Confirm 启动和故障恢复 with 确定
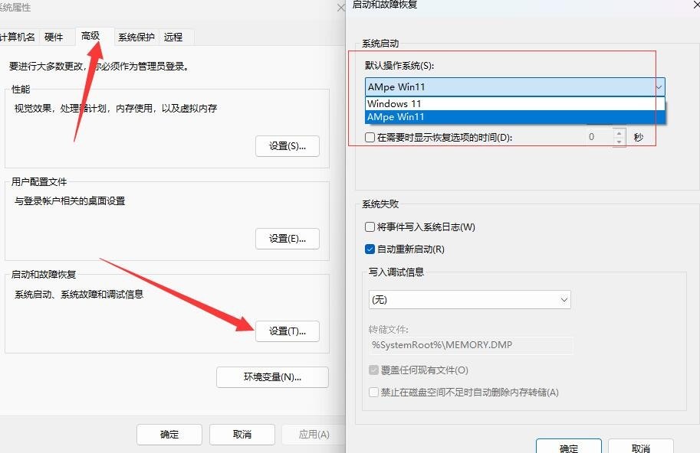 pos(569,446)
